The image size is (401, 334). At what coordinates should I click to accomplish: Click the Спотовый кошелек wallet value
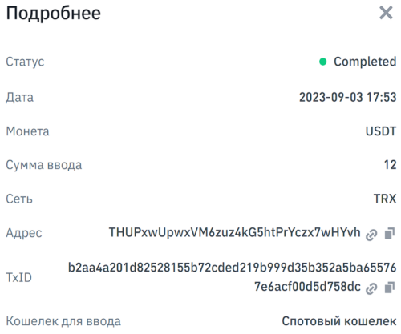(339, 321)
